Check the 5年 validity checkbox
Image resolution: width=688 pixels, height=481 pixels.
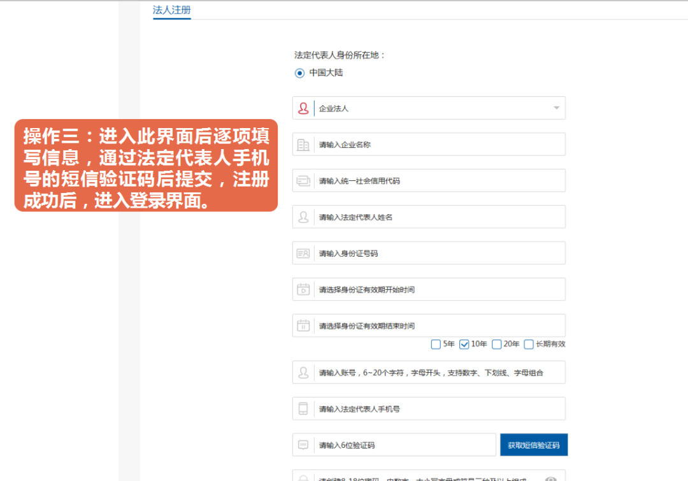pos(436,344)
